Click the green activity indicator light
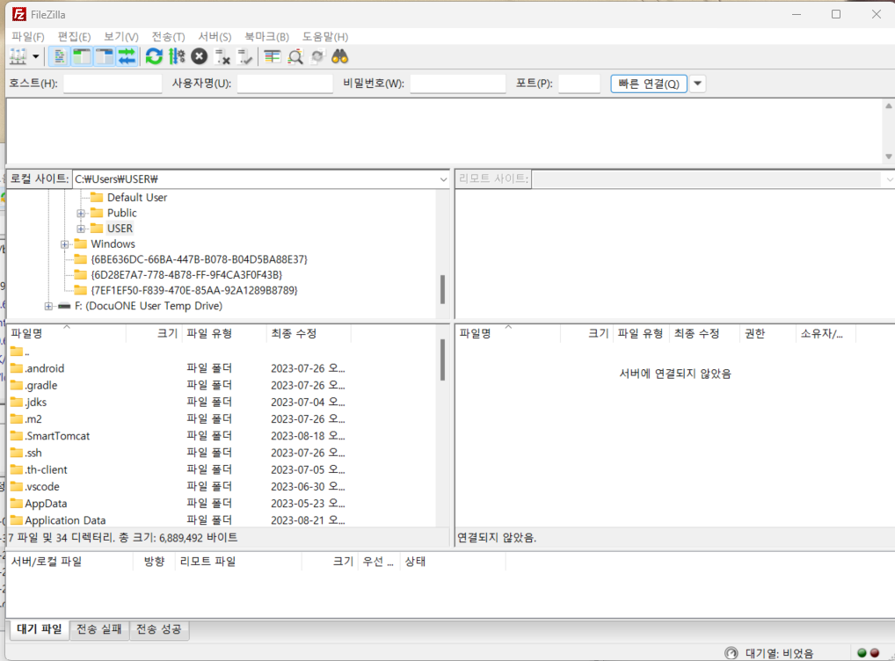The image size is (895, 661). coord(862,653)
